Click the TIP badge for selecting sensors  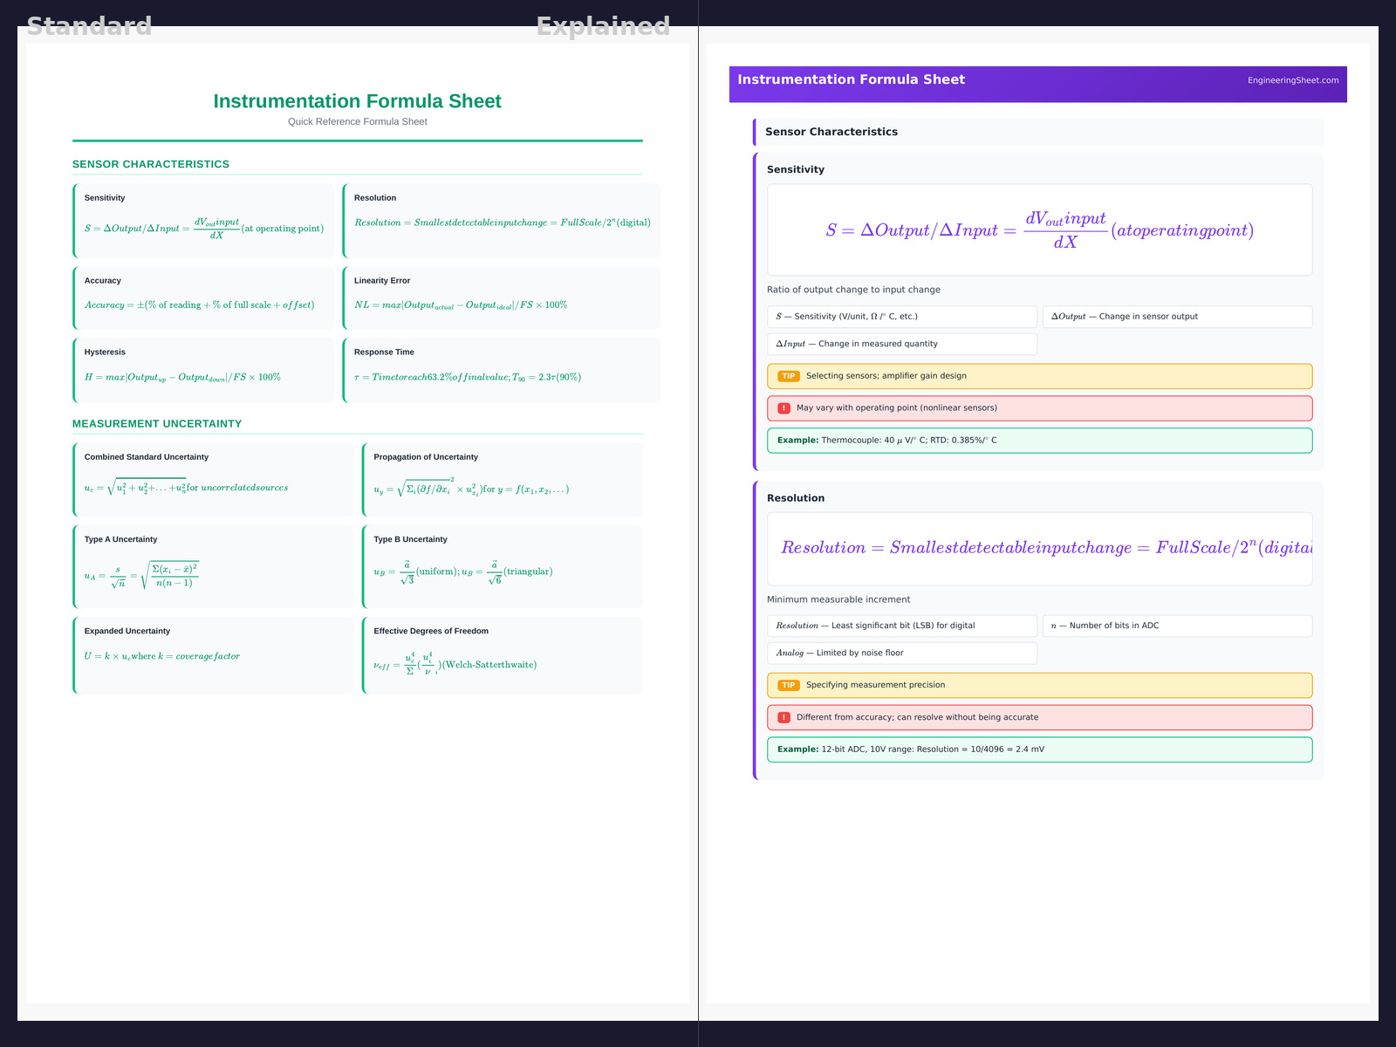coord(788,376)
